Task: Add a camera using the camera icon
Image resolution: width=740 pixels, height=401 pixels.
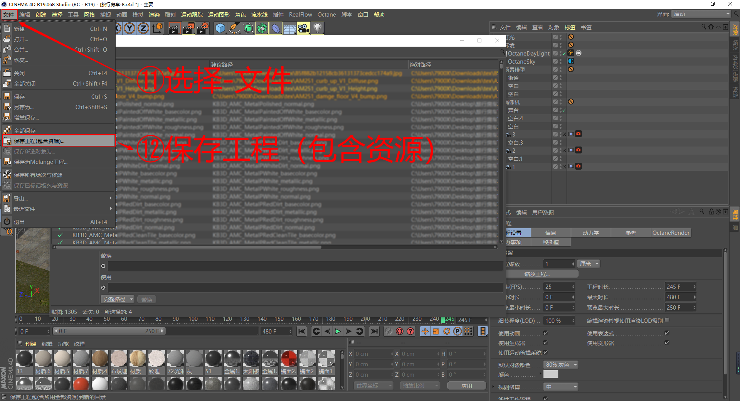Action: point(304,28)
